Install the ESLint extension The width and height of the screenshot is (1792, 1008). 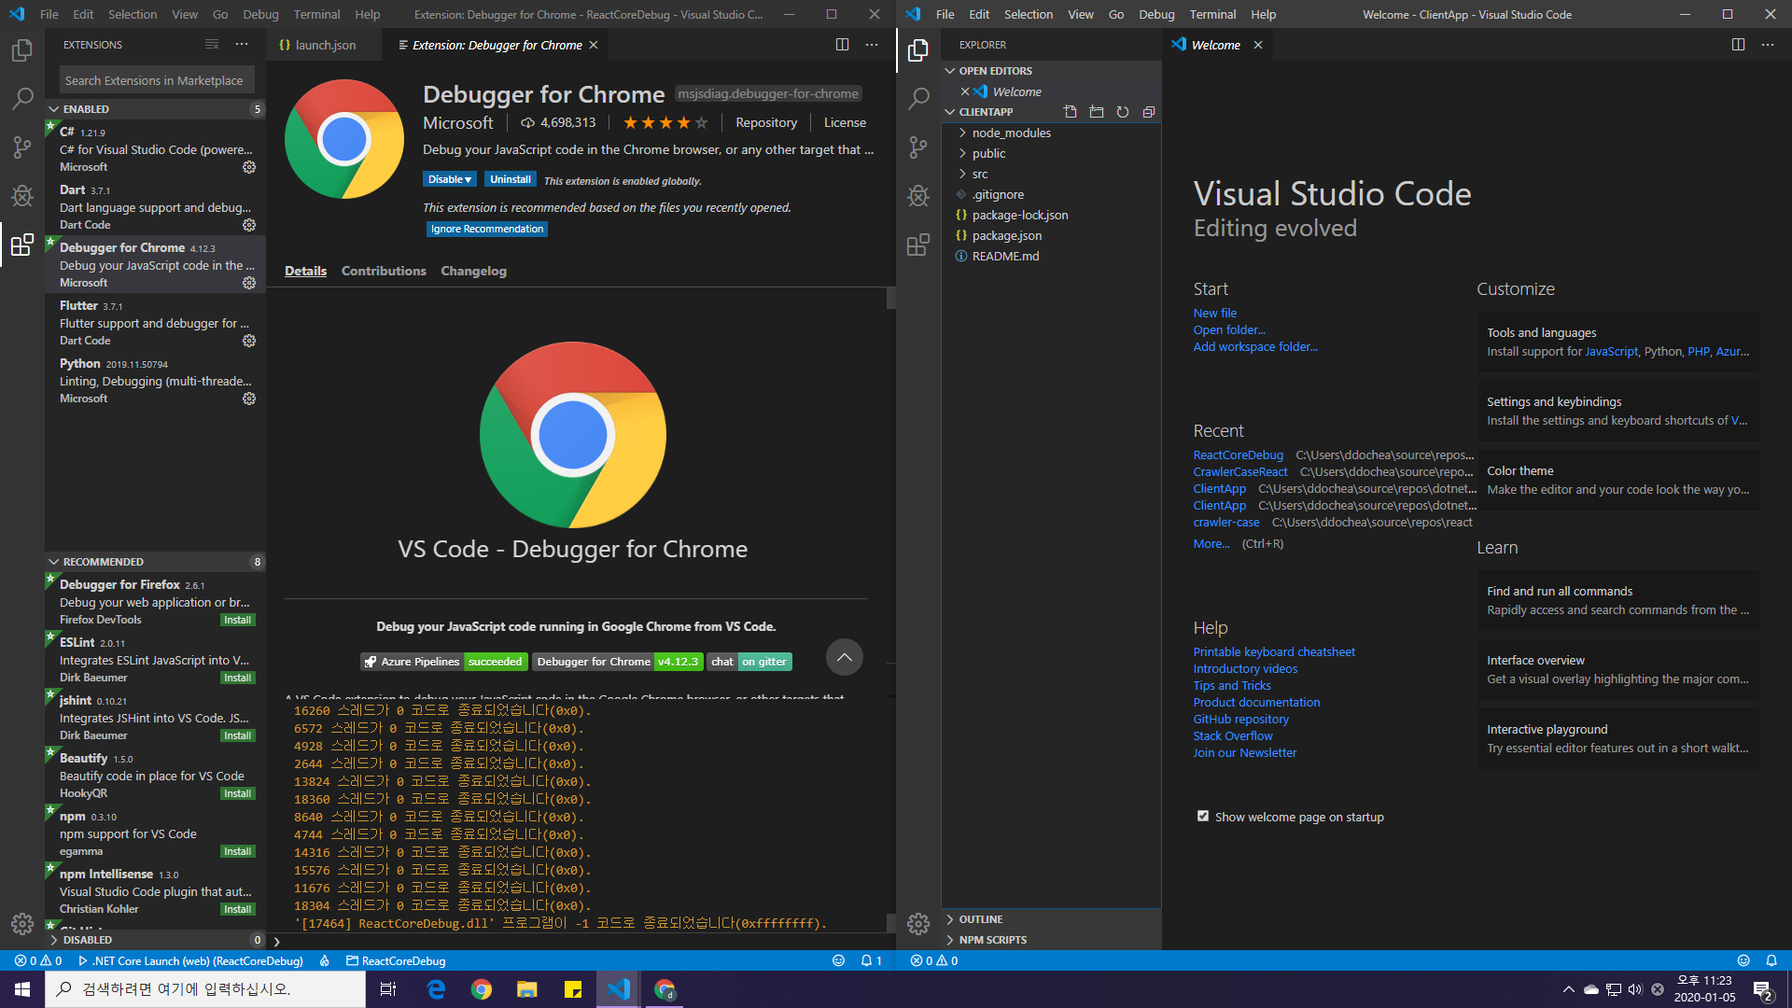pos(237,678)
